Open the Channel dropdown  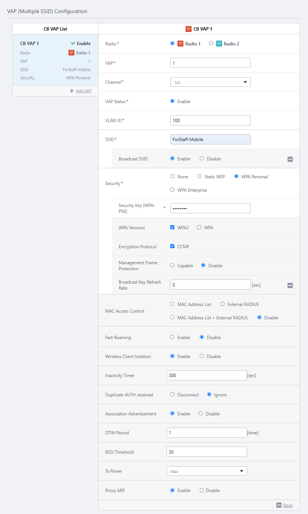[210, 82]
